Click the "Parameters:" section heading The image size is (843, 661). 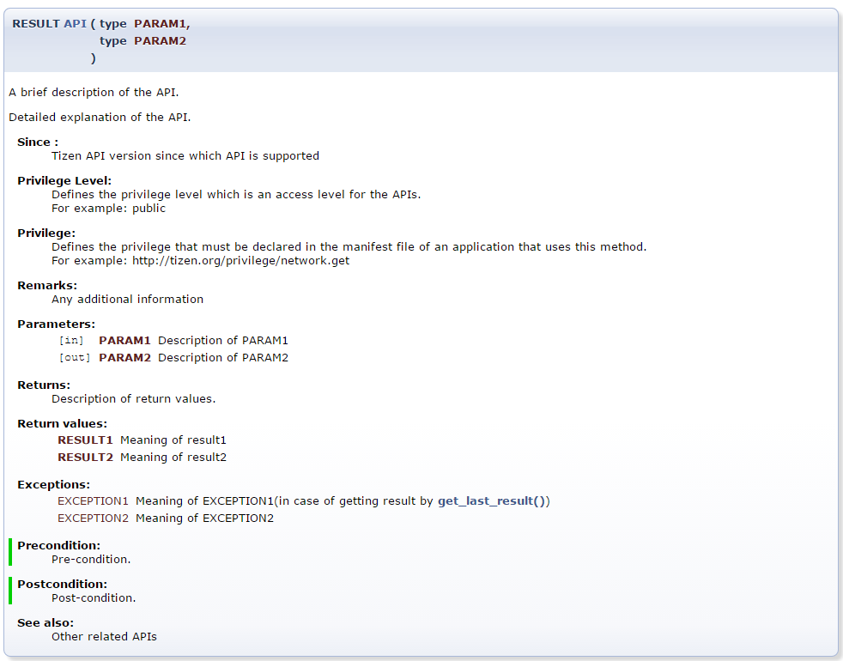(x=56, y=324)
